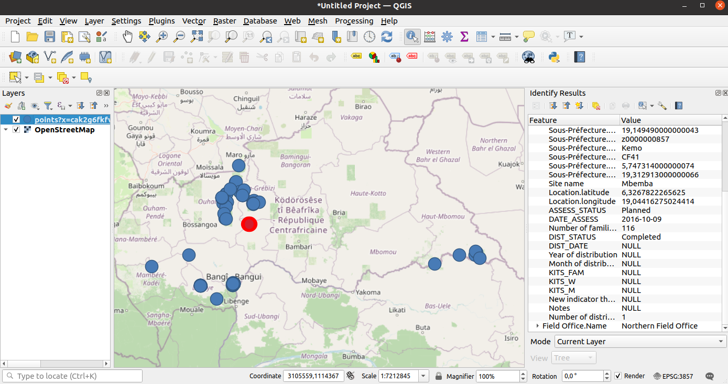The width and height of the screenshot is (728, 384).
Task: Open the Project menu
Action: [x=18, y=21]
